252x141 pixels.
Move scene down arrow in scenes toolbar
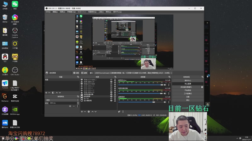point(60,93)
